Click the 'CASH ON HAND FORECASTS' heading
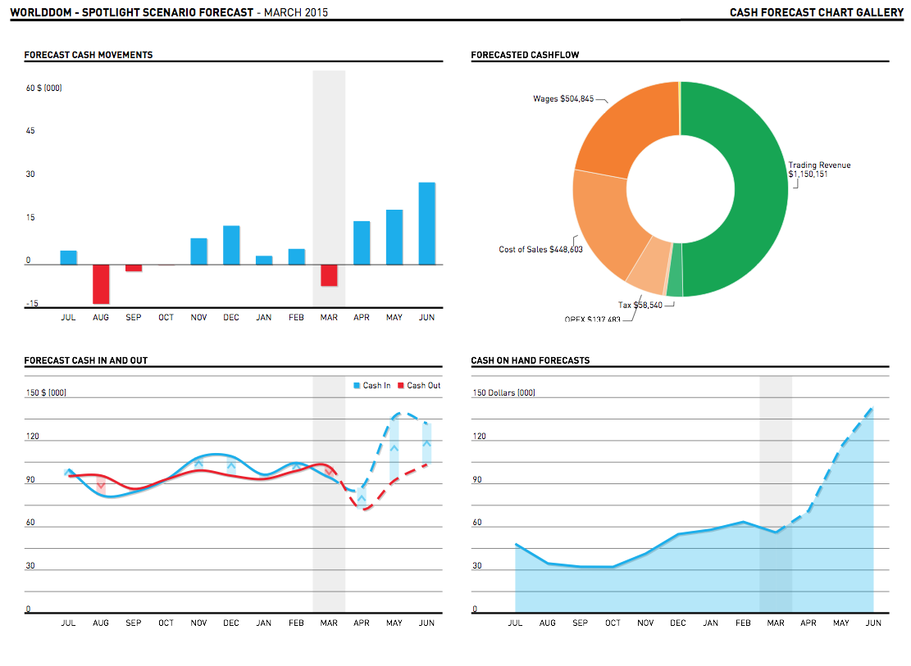This screenshot has height=666, width=911. pyautogui.click(x=530, y=360)
